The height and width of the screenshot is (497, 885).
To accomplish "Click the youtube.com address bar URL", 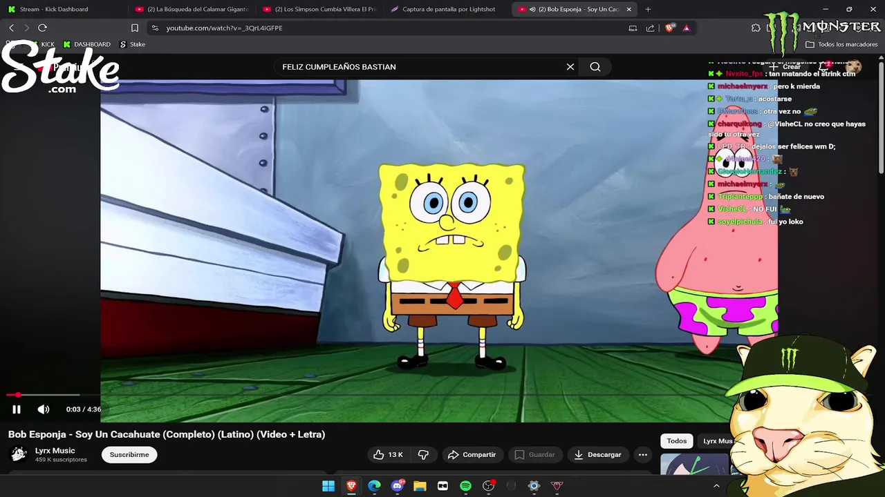I will click(x=224, y=28).
